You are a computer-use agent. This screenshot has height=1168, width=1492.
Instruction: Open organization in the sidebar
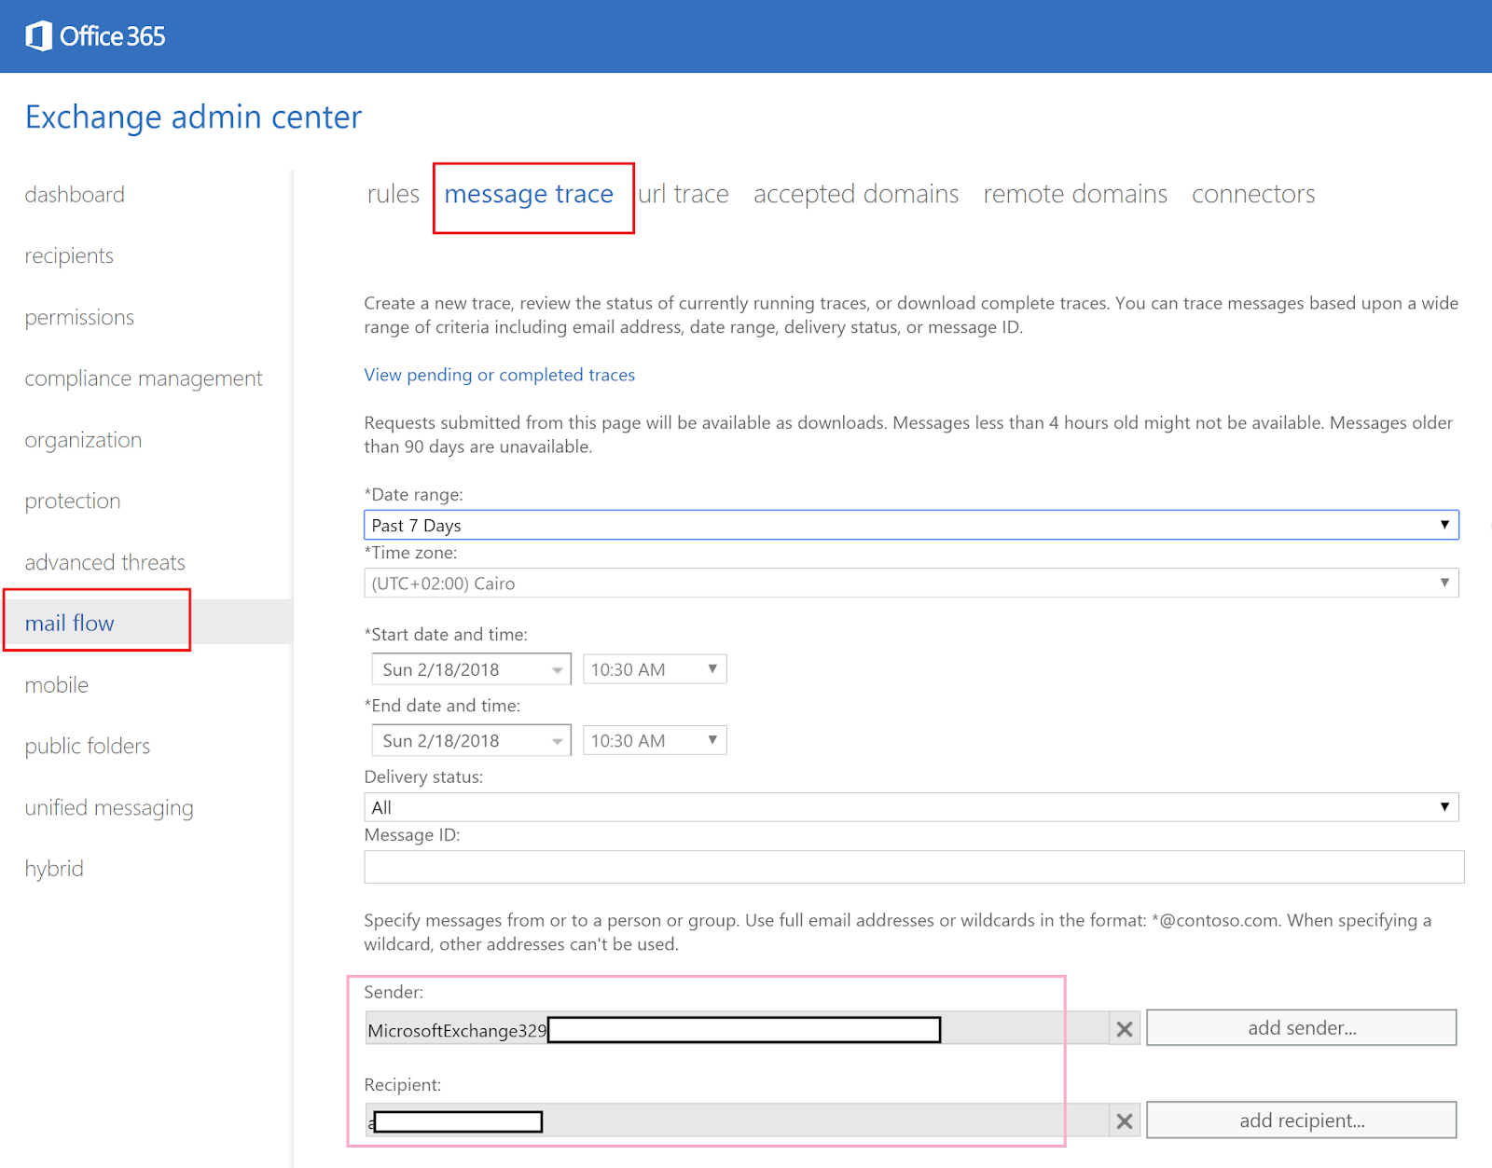(83, 440)
